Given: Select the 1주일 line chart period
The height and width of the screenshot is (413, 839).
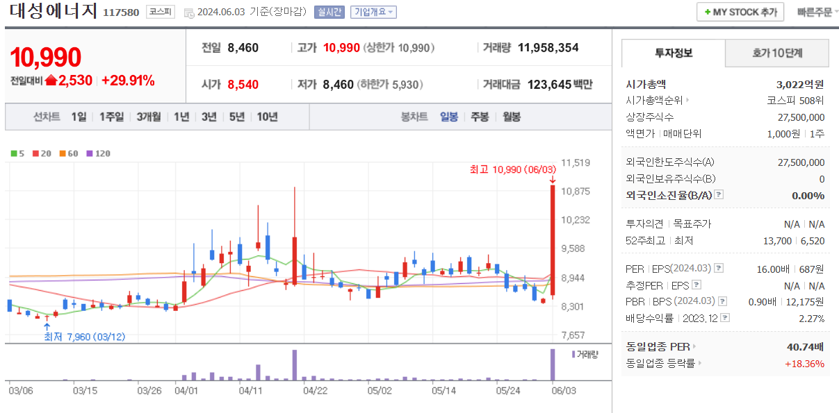Looking at the screenshot, I should click(111, 117).
